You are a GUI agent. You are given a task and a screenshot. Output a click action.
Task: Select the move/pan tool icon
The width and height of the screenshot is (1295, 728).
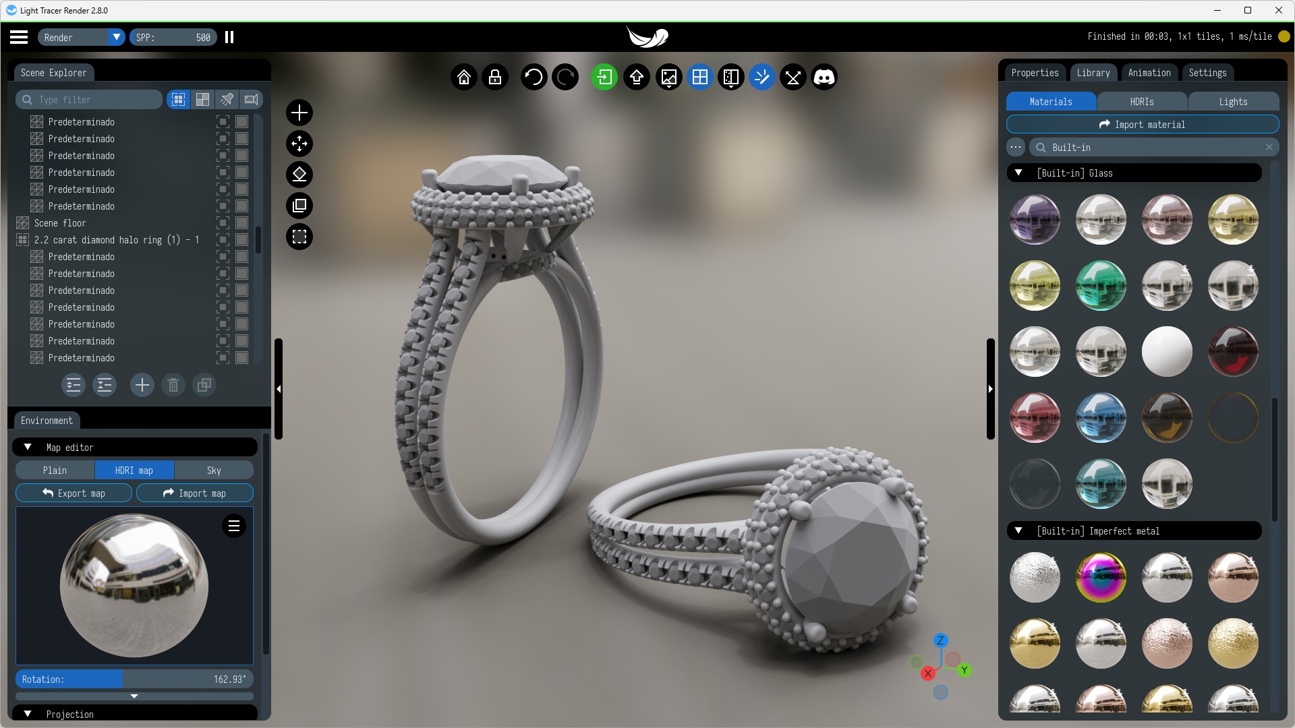(299, 143)
